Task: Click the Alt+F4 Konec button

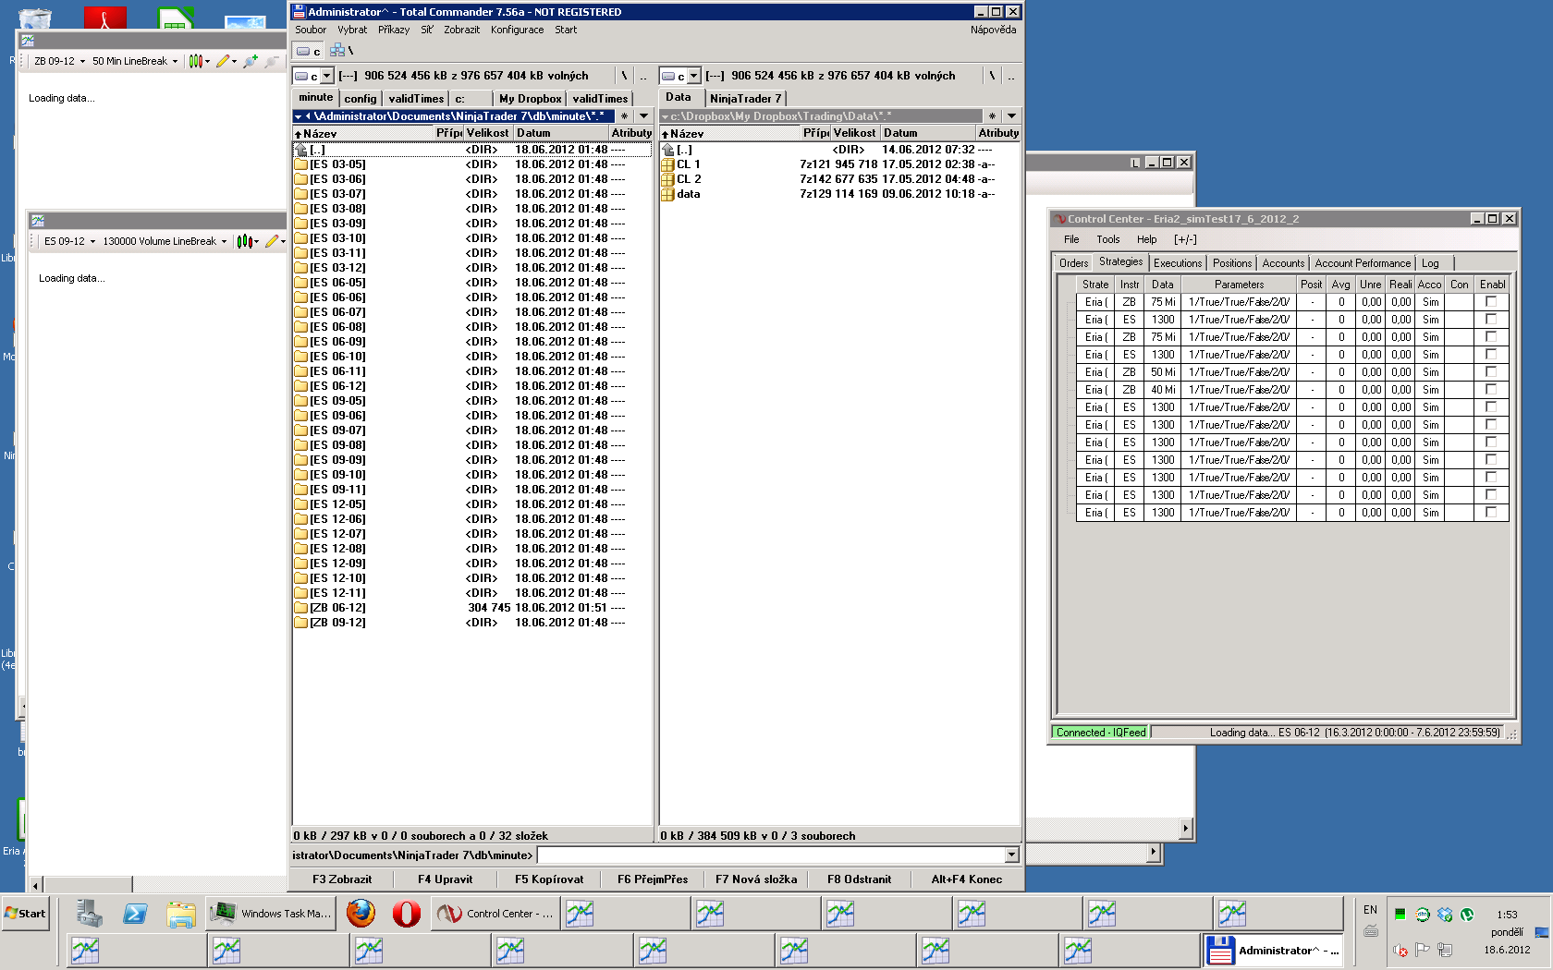Action: [x=967, y=879]
